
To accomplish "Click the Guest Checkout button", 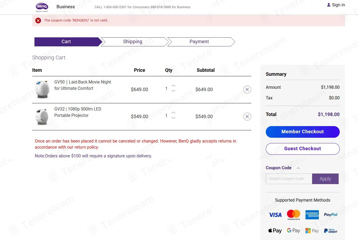I will 303,149.
